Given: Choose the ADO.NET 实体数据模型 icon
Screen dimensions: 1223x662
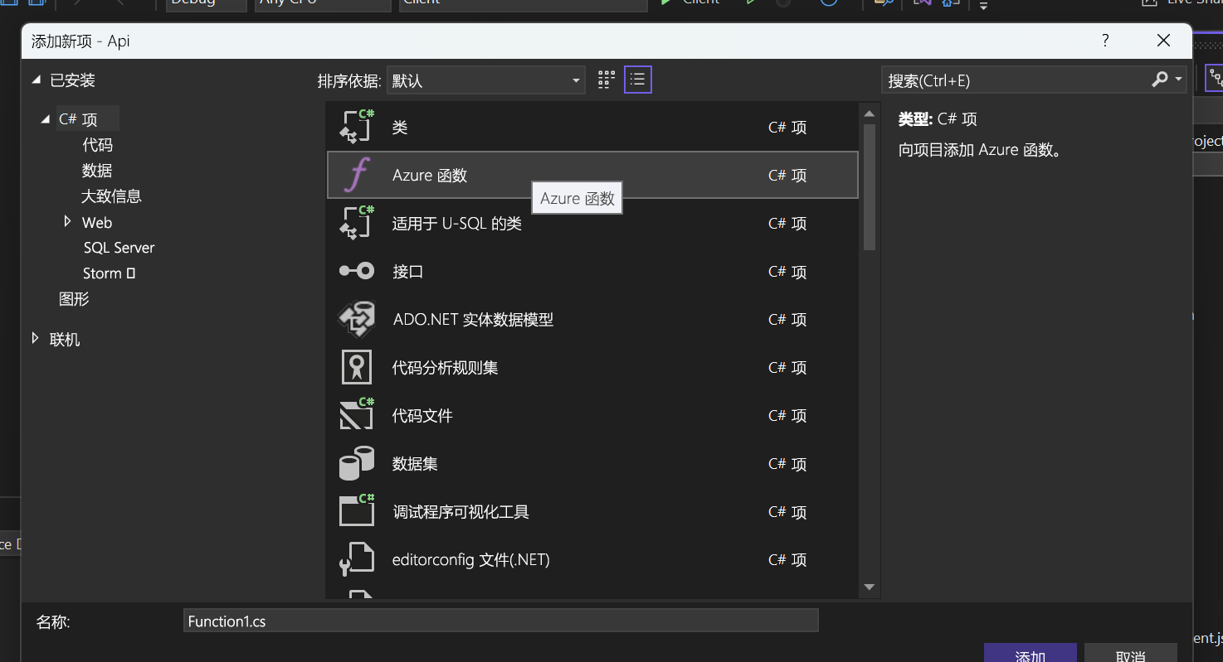Looking at the screenshot, I should (358, 319).
